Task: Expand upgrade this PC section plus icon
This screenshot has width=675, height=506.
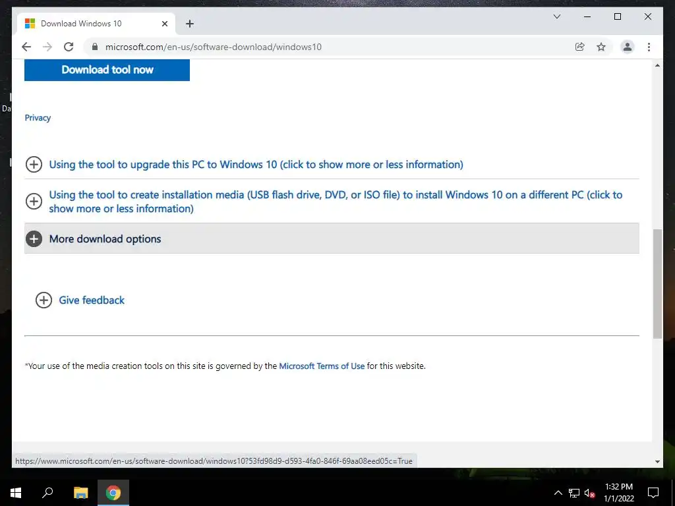Action: (x=34, y=164)
